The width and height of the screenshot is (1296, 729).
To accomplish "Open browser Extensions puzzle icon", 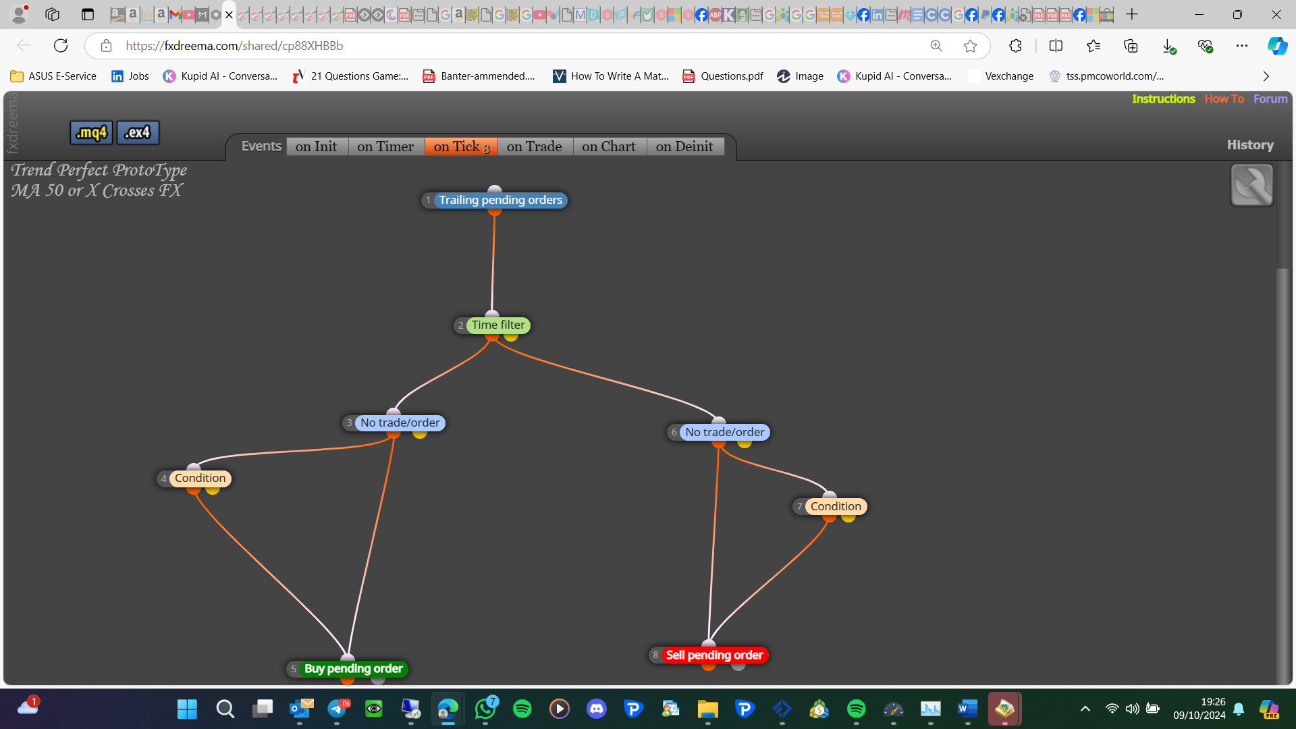I will pyautogui.click(x=1015, y=46).
